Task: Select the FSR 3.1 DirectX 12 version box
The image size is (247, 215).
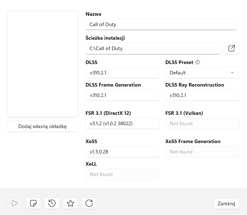Action: click(x=122, y=123)
